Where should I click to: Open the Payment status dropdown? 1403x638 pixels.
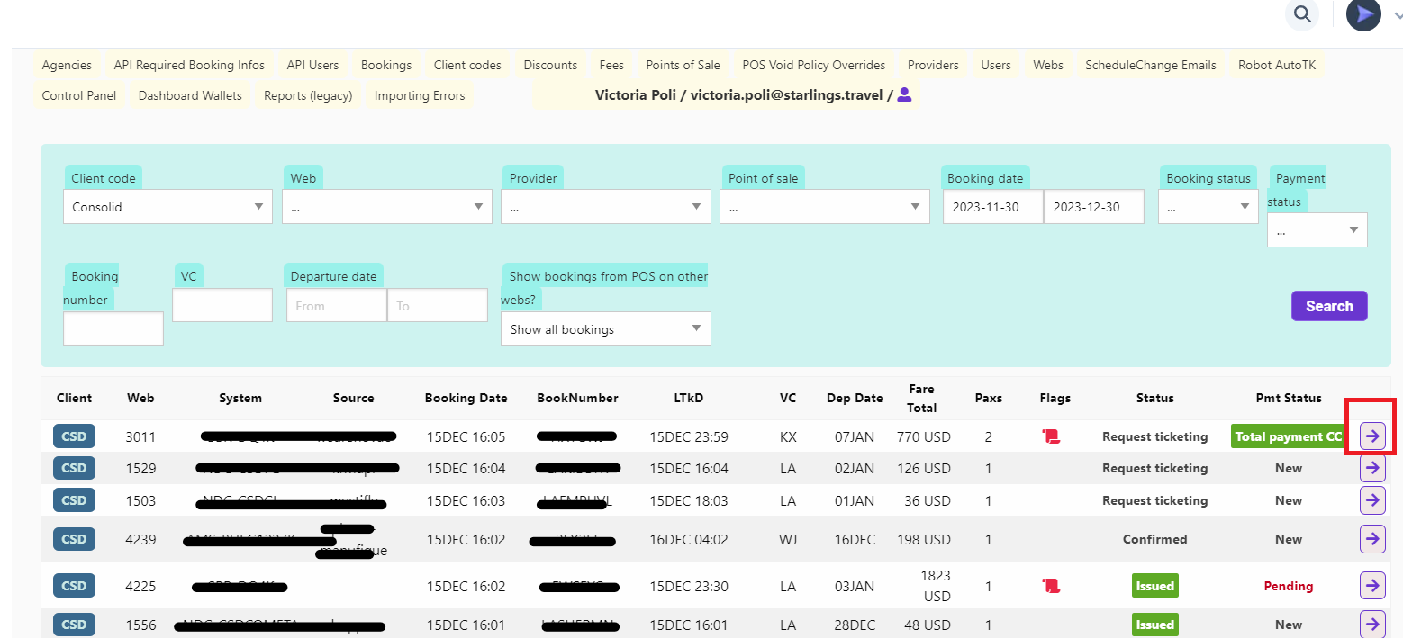1317,230
